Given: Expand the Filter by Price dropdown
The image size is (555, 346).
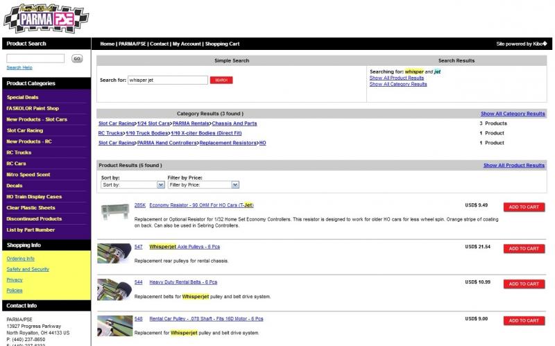Looking at the screenshot, I should click(x=203, y=185).
